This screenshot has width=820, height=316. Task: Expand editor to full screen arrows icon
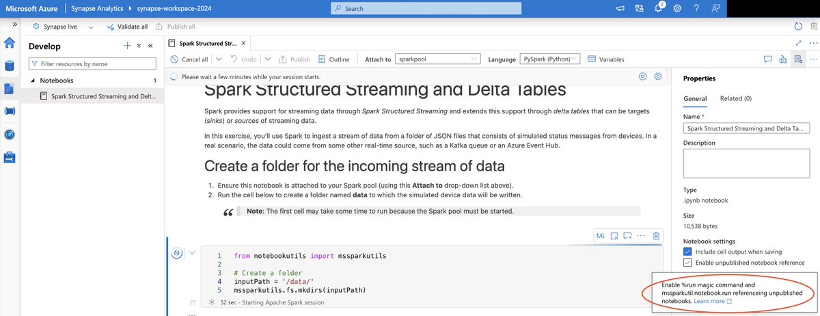[798, 43]
